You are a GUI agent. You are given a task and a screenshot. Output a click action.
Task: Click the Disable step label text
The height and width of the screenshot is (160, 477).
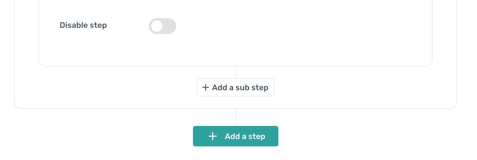[x=83, y=25]
